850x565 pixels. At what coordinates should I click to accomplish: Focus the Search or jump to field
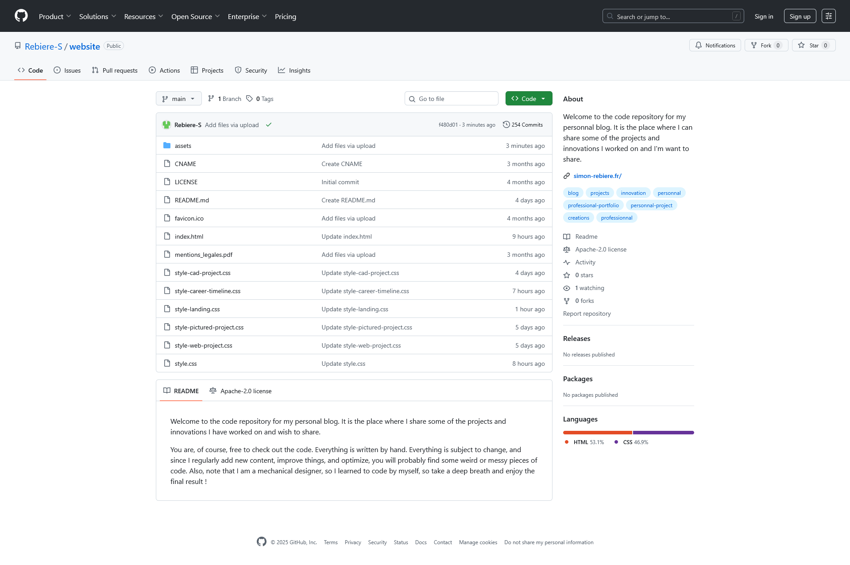(x=673, y=16)
